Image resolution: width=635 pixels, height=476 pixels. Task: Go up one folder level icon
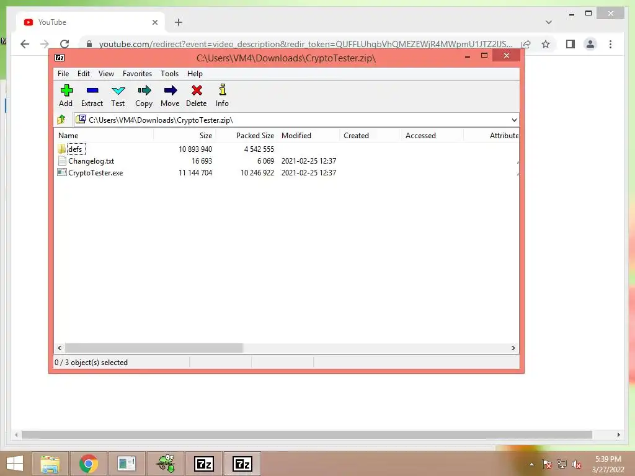pyautogui.click(x=61, y=120)
